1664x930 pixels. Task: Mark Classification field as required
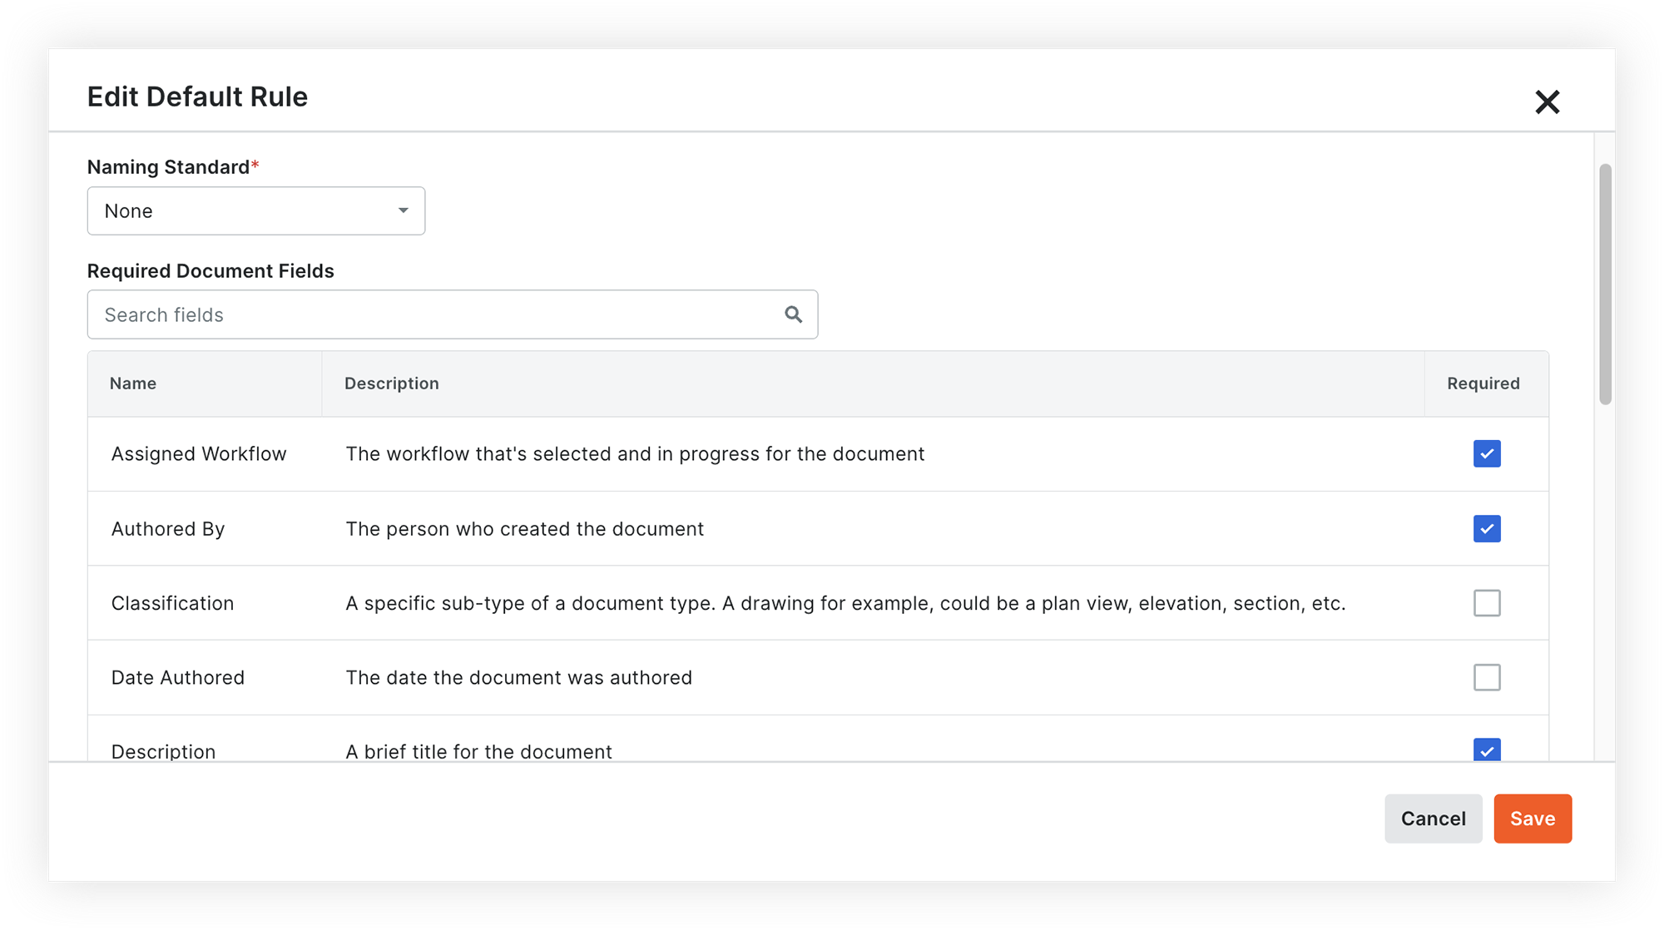pyautogui.click(x=1486, y=603)
